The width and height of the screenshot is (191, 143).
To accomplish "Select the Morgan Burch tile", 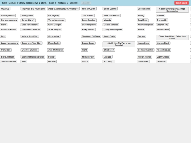I will [163, 43].
